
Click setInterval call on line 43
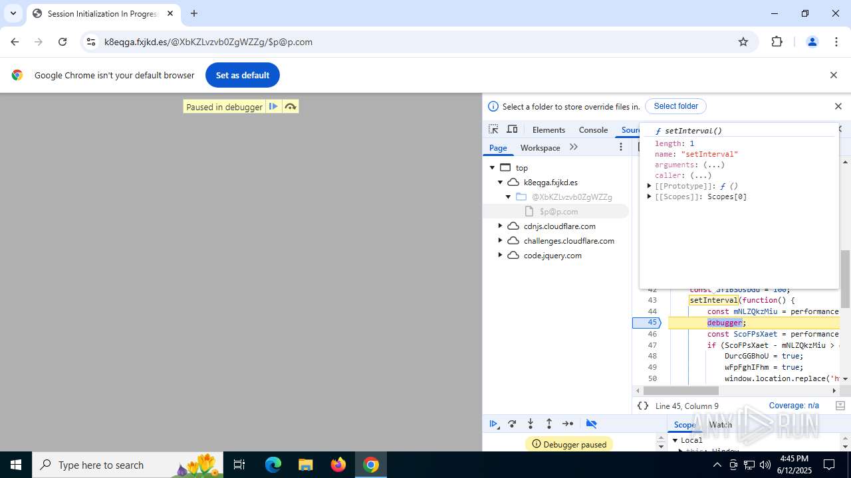pyautogui.click(x=713, y=300)
